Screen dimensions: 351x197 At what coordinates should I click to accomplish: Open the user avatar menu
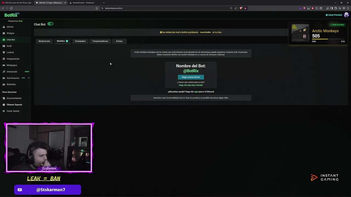point(346,15)
